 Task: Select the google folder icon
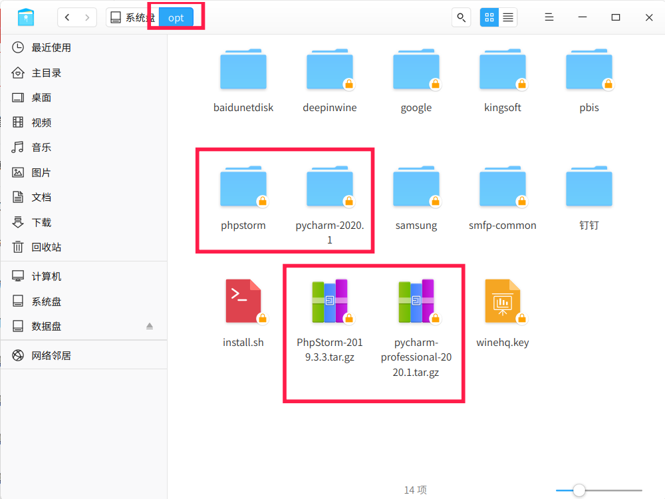pyautogui.click(x=416, y=69)
